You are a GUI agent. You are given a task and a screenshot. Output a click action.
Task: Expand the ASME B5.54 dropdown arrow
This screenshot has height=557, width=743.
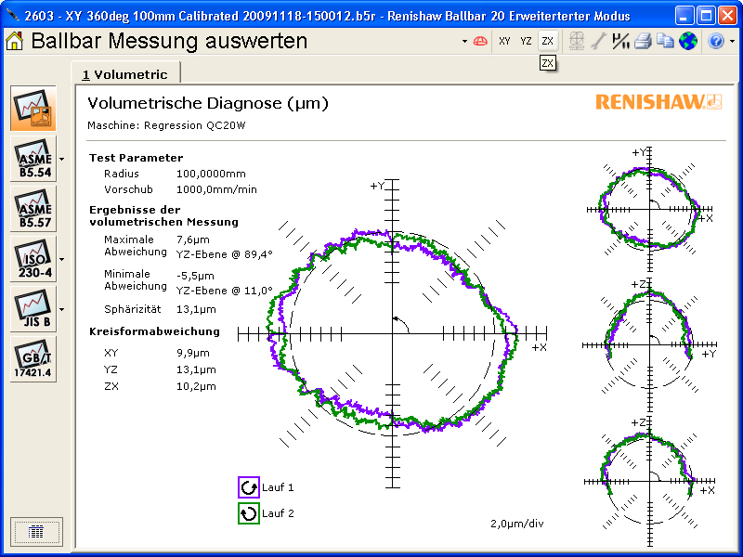(x=61, y=159)
